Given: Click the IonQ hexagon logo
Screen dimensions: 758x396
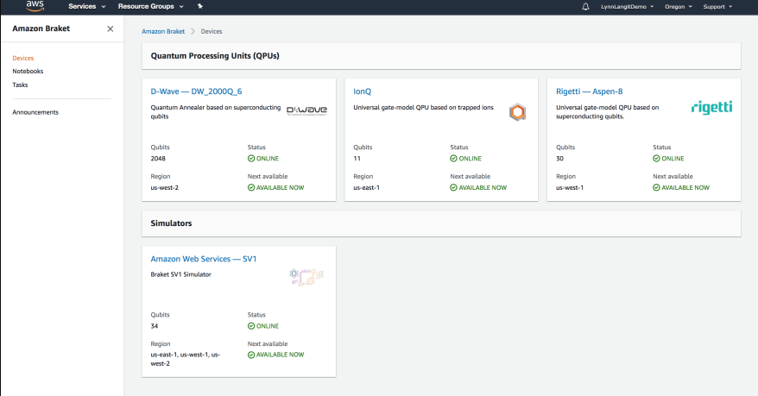Looking at the screenshot, I should tap(517, 111).
